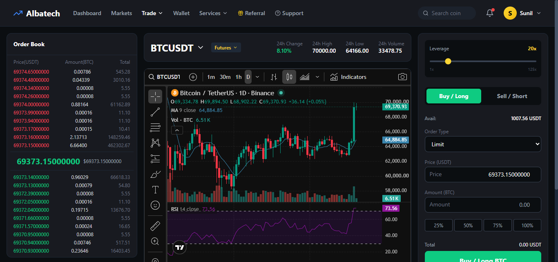Screen dimensions: 558x262
Task: Open the Wallet page
Action: point(181,13)
